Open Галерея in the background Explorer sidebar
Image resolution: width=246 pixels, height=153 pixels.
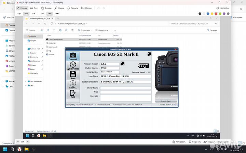10,30
